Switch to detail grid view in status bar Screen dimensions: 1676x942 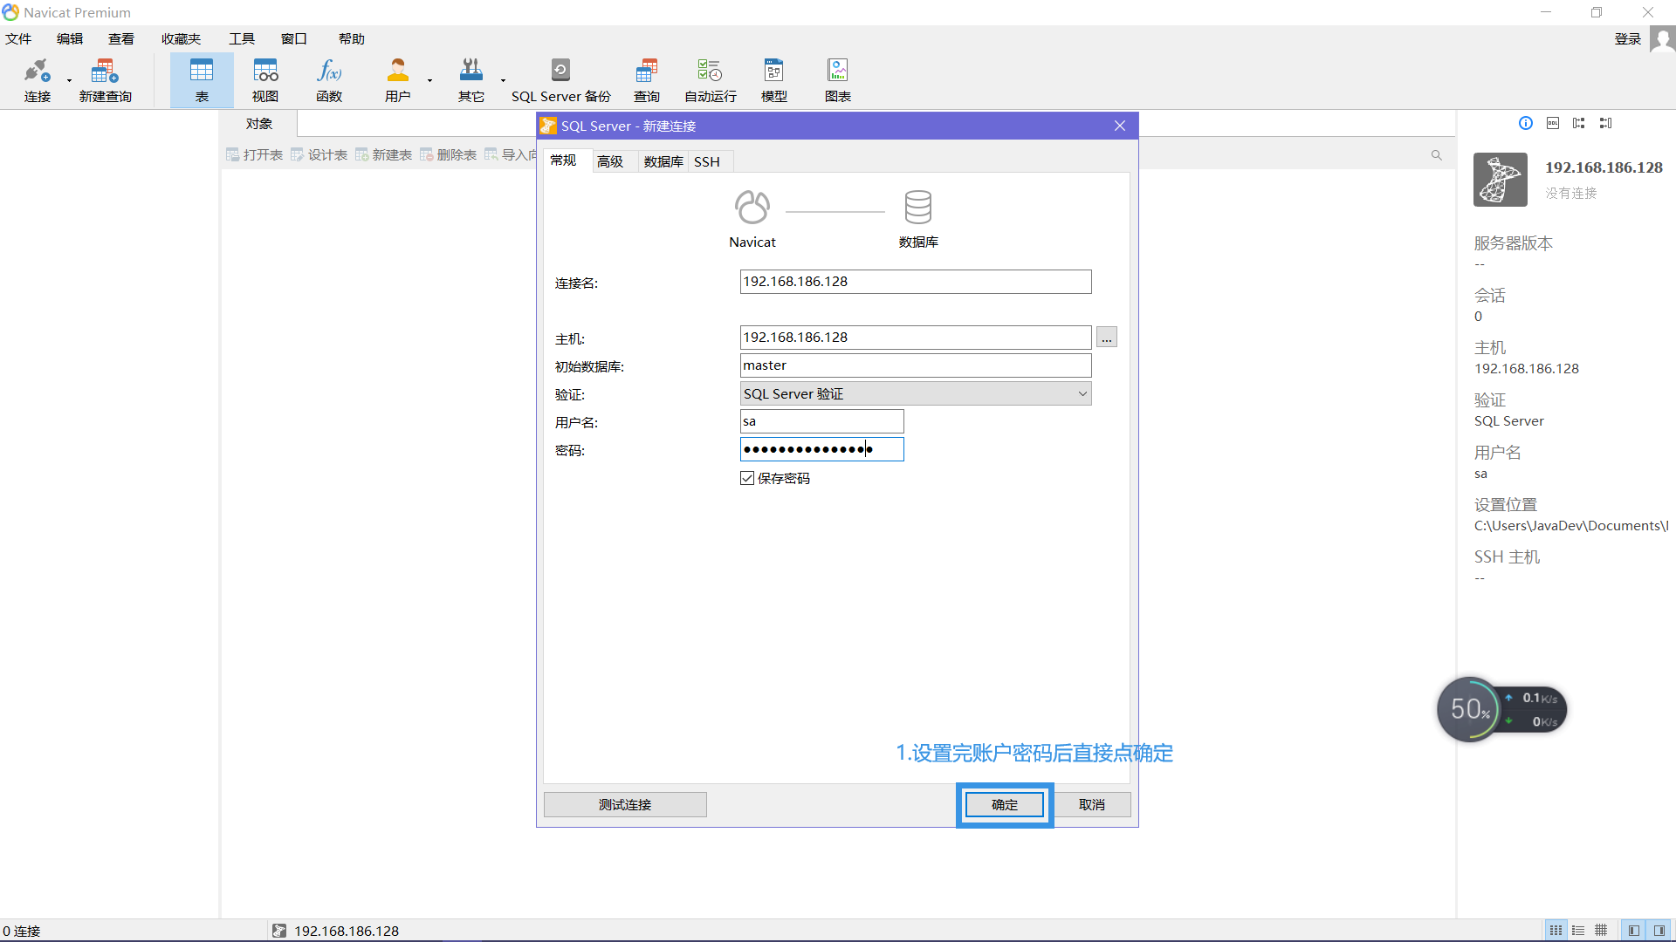coord(1601,931)
